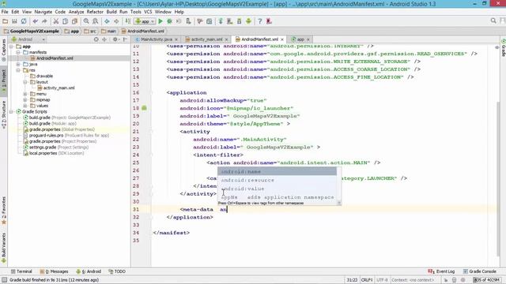This screenshot has height=284, width=506.
Task: Open the app run configuration dropdown
Action: point(145,21)
